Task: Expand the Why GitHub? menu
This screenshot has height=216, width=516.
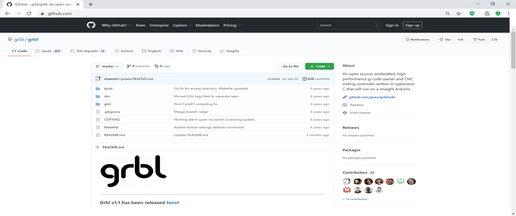Action: click(x=116, y=25)
